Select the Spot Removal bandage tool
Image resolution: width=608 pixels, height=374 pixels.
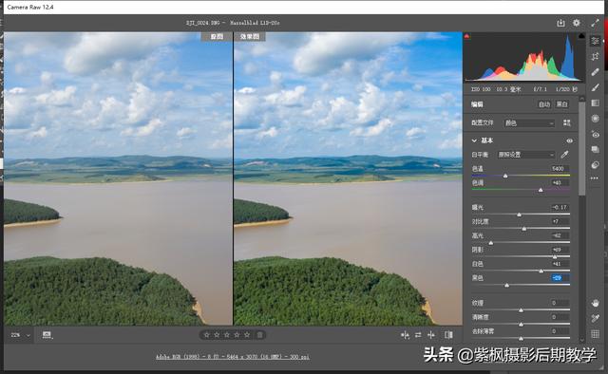pos(595,72)
